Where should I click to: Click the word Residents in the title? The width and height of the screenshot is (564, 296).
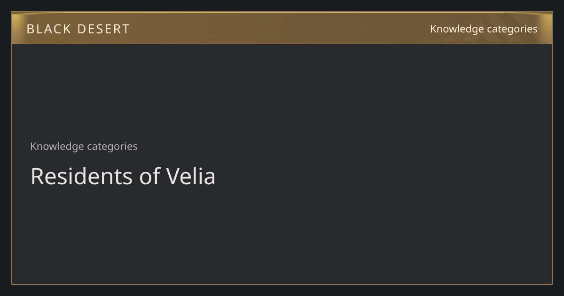(x=82, y=176)
